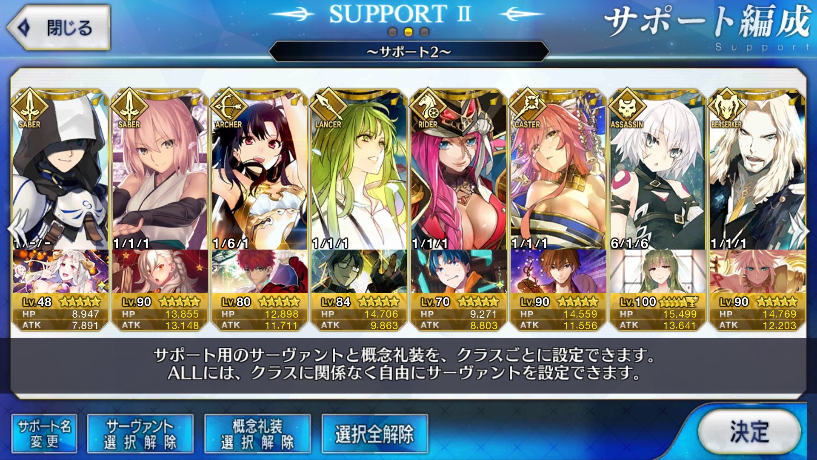Click the Berserker class beast icon
Image resolution: width=817 pixels, height=460 pixels.
click(726, 106)
